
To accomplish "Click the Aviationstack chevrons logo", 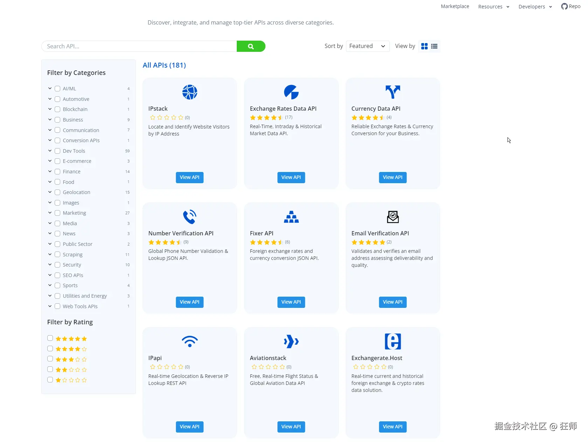I will (291, 341).
